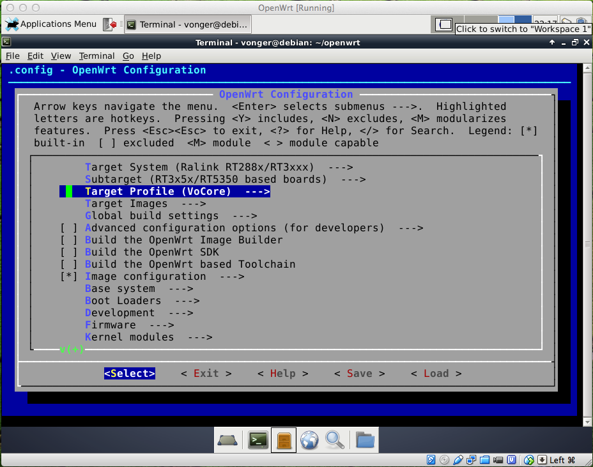Open the home folder icon in the dock
Screen dimensions: 593x467
click(x=365, y=440)
